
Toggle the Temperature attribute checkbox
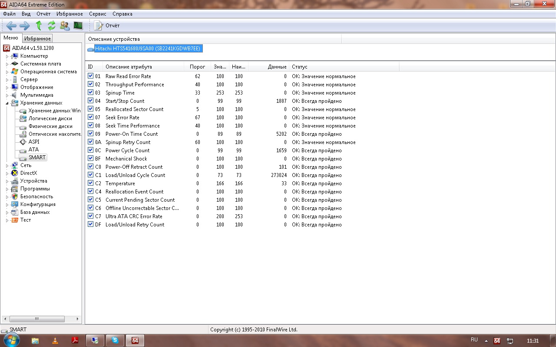pyautogui.click(x=91, y=183)
